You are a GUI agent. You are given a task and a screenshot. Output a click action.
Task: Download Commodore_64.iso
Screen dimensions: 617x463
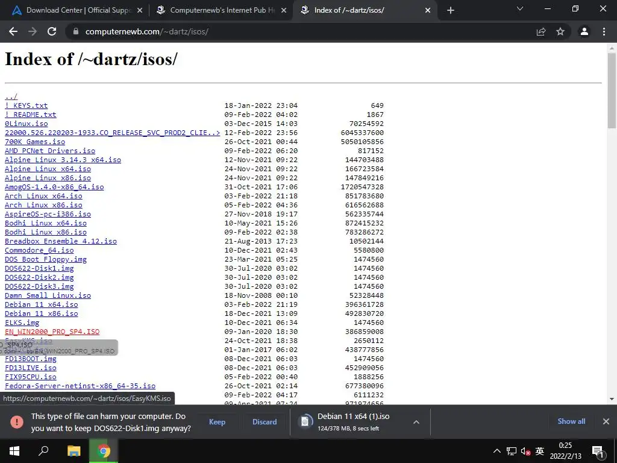(x=39, y=250)
